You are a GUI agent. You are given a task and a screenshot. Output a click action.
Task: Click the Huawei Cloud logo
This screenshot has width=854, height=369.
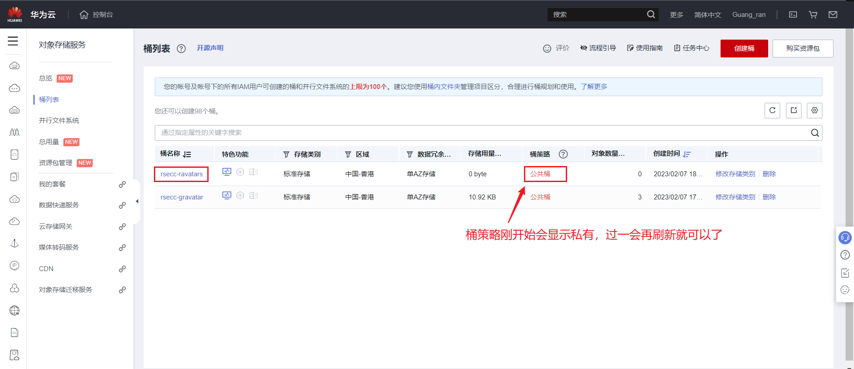pyautogui.click(x=15, y=14)
